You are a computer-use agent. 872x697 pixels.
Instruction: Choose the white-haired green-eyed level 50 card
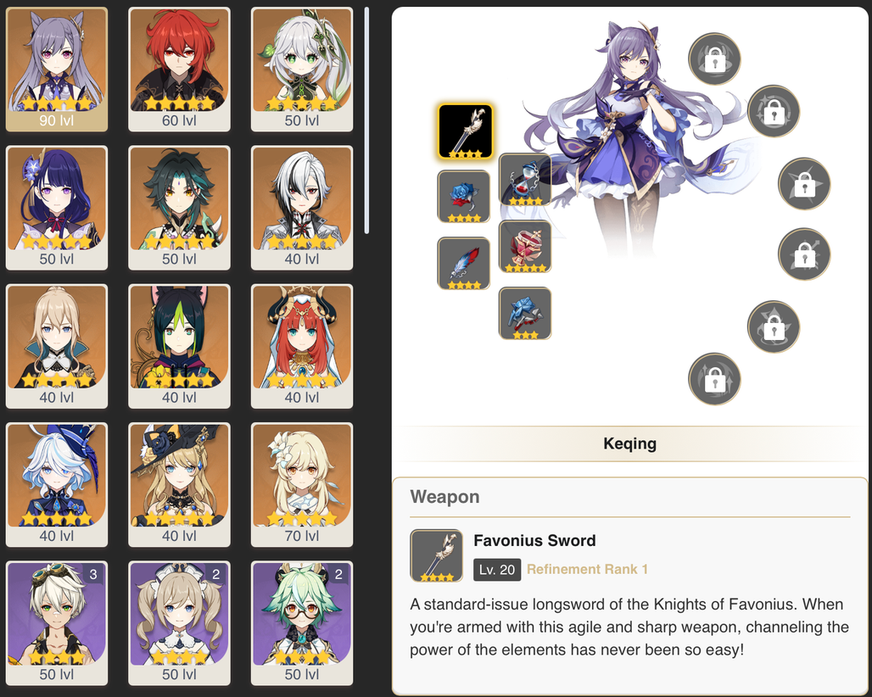[x=302, y=70]
